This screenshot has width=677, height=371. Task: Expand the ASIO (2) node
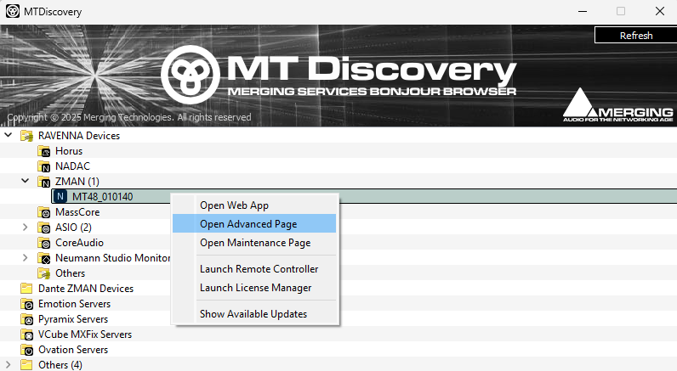click(26, 228)
